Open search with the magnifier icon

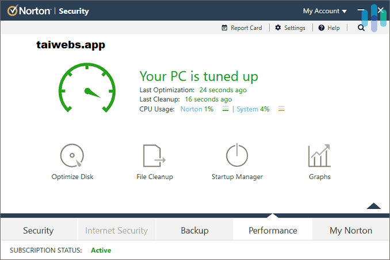[361, 28]
